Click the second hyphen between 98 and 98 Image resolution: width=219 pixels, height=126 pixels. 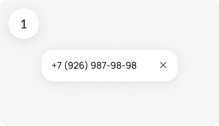click(123, 66)
